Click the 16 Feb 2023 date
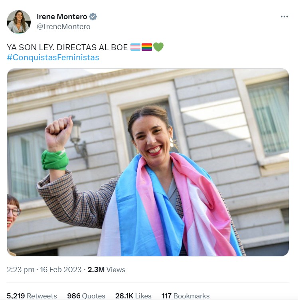This screenshot has width=298, height=300. tap(61, 270)
